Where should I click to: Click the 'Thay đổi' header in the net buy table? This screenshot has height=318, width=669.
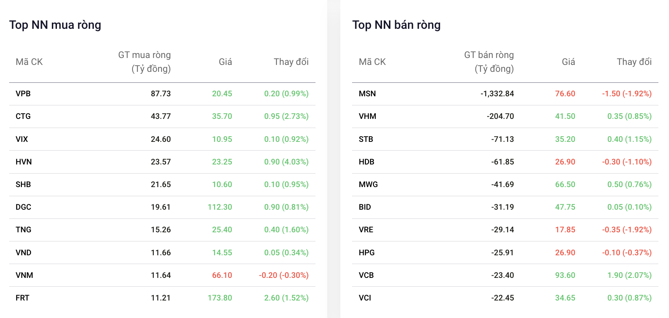[291, 62]
